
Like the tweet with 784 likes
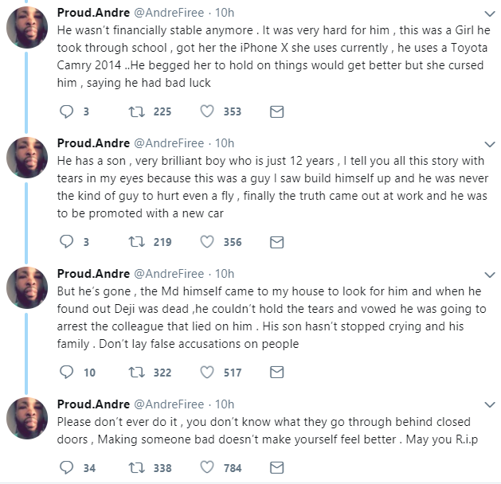[207, 468]
